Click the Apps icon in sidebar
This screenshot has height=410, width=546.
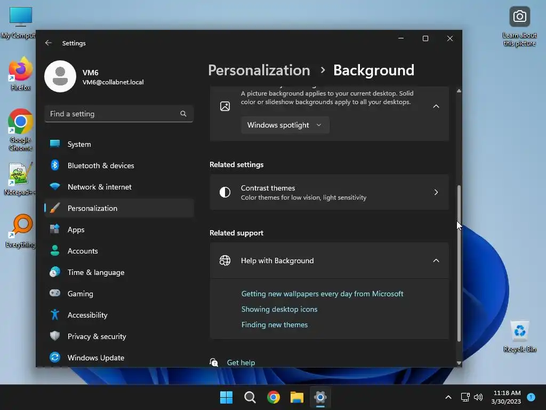[55, 229]
